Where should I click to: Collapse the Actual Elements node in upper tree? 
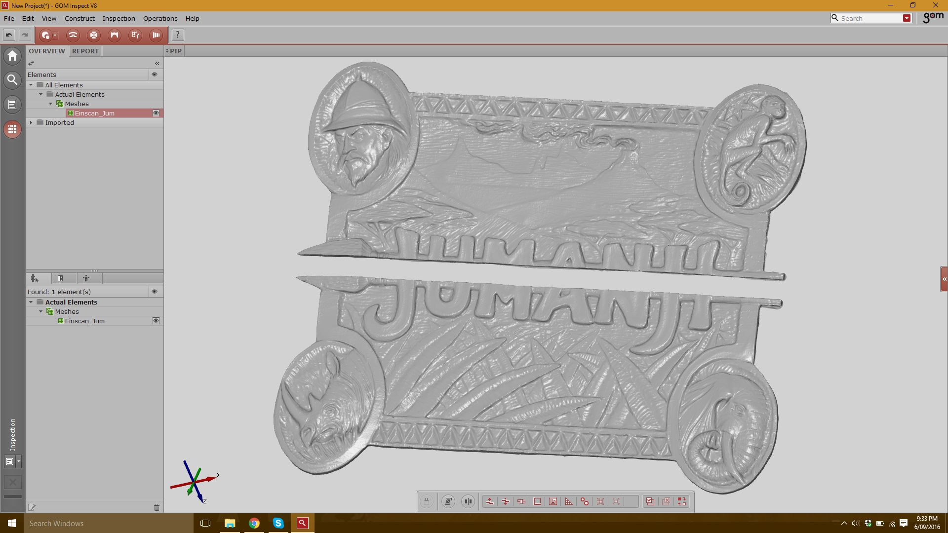click(41, 94)
